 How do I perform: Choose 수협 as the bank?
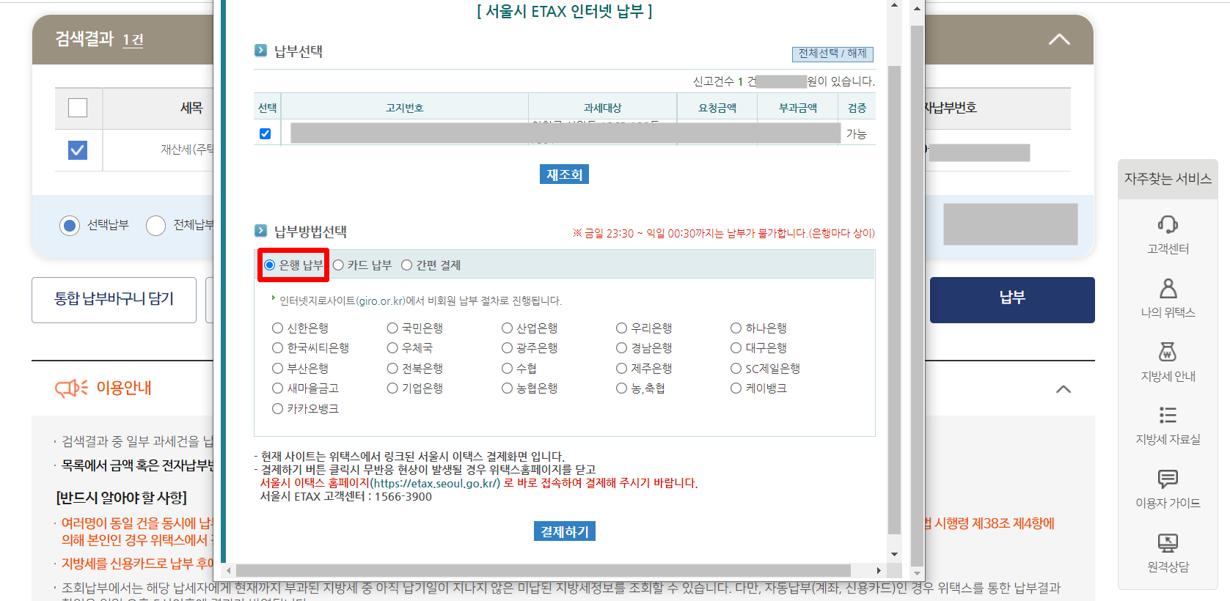pos(507,368)
